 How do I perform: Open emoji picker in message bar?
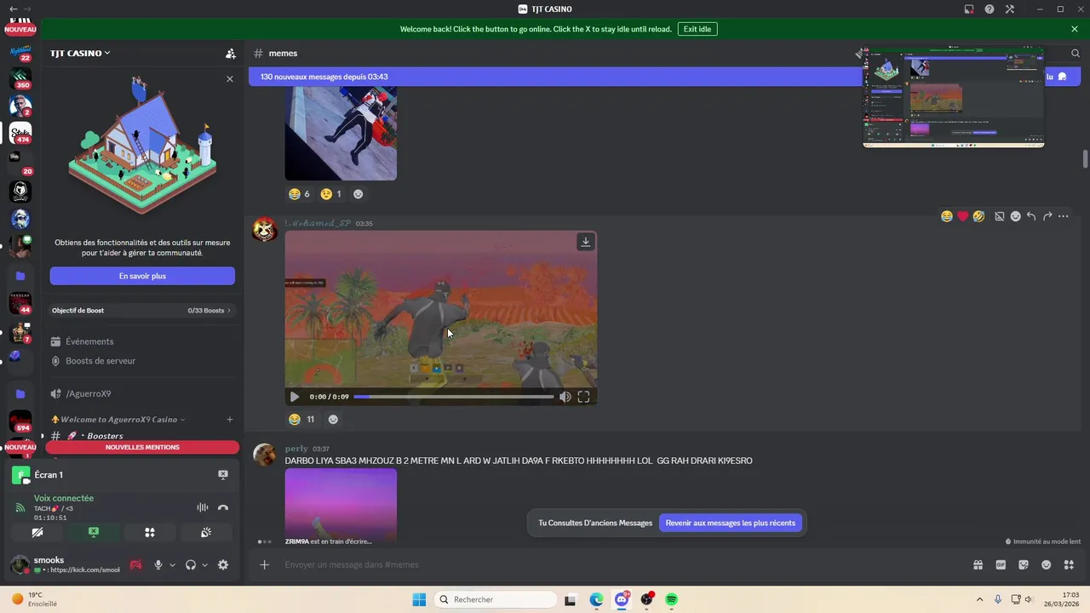coord(1046,564)
